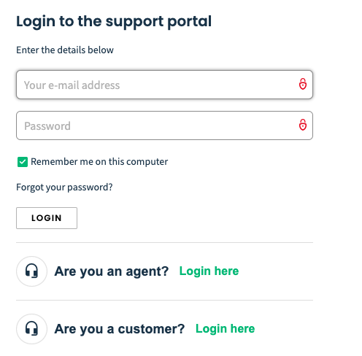
Task: Click the 'Your e-mail address' placeholder text
Action: tap(72, 85)
